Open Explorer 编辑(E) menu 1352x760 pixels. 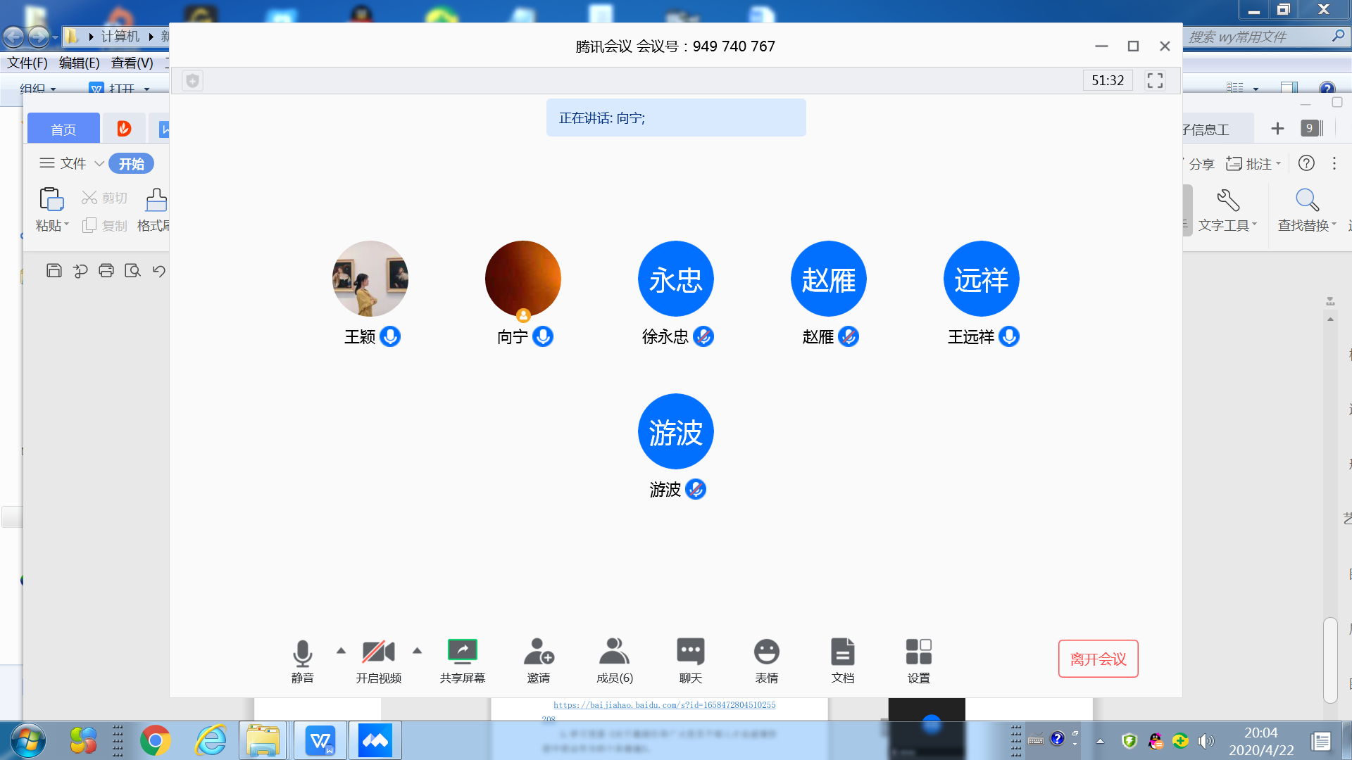[80, 63]
